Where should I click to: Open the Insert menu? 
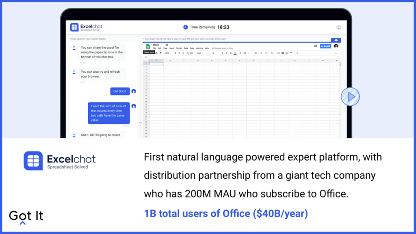(x=172, y=48)
